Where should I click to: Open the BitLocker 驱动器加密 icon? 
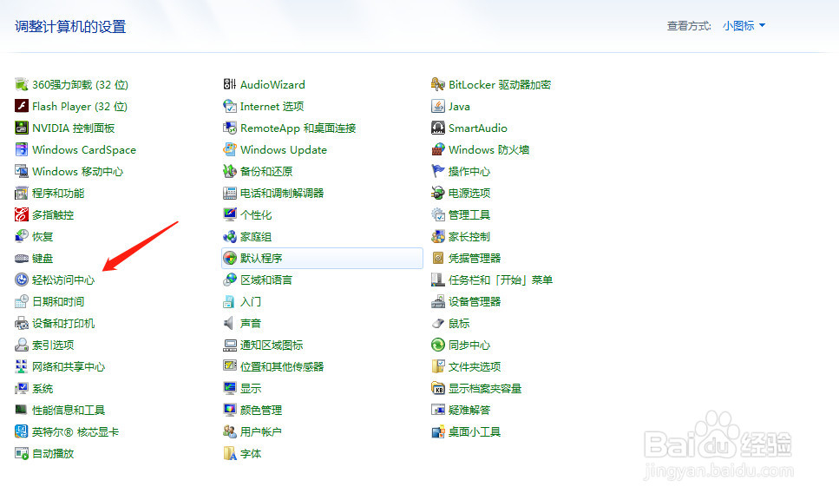(437, 84)
